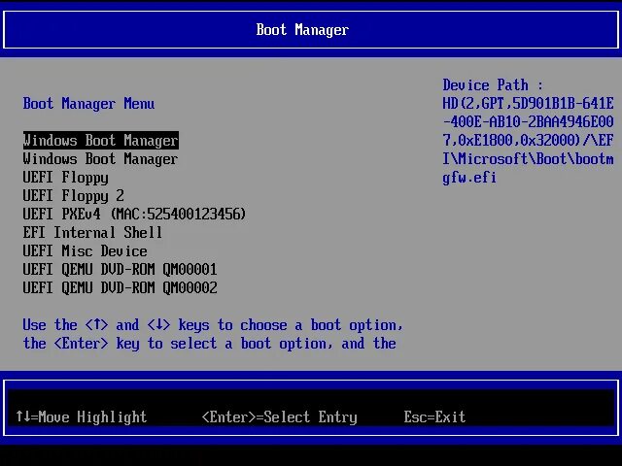Click the Esc=Exit hint in the footer
Image resolution: width=622 pixels, height=466 pixels.
[x=434, y=416]
